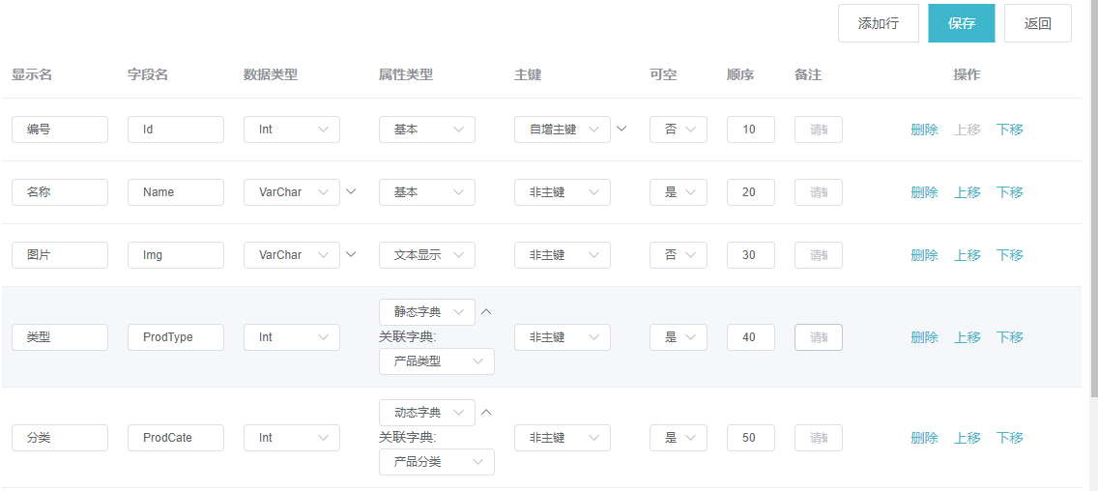Screen dimensions: 1098x491
Task: Open 非主键 dropdown in ProdCate row
Action: [x=563, y=438]
